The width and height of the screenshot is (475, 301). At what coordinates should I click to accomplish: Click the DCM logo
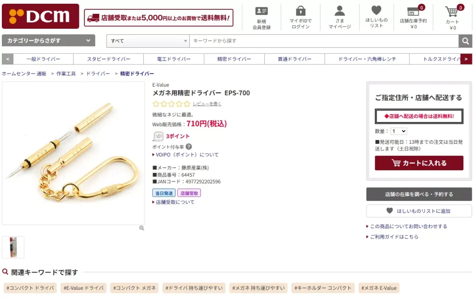point(41,16)
